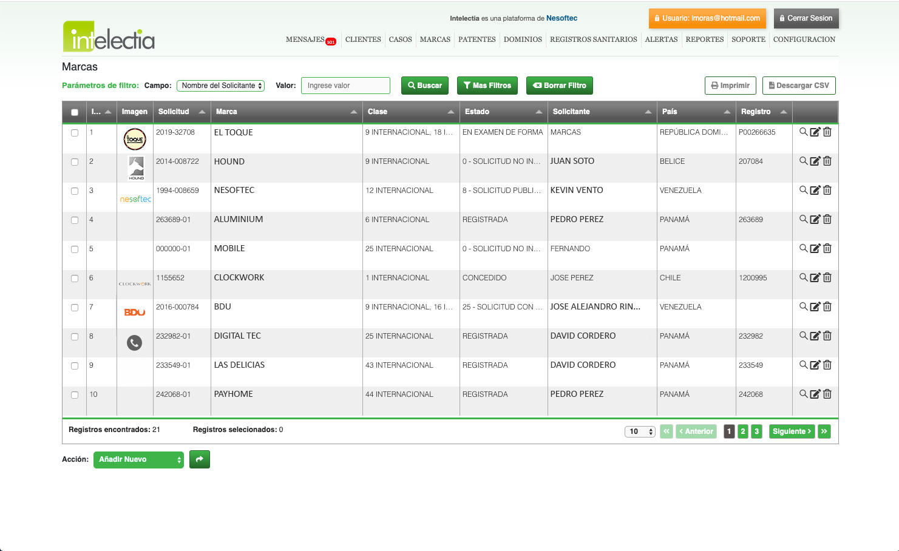Click the red messages notification badge

(x=331, y=42)
